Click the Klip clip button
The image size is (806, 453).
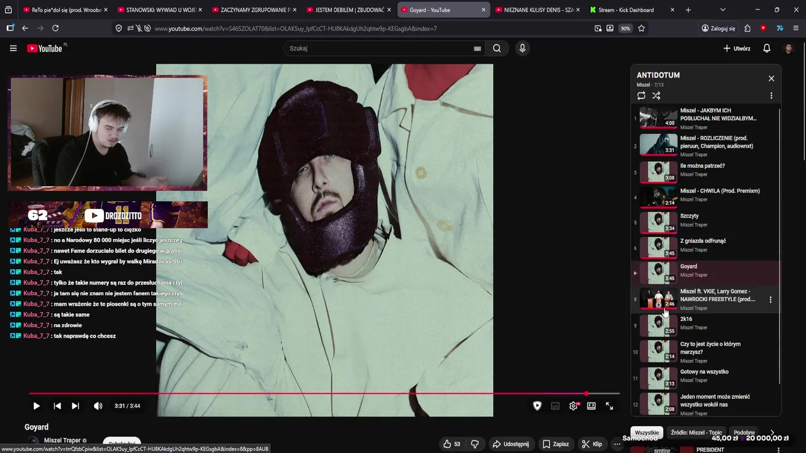pyautogui.click(x=592, y=444)
